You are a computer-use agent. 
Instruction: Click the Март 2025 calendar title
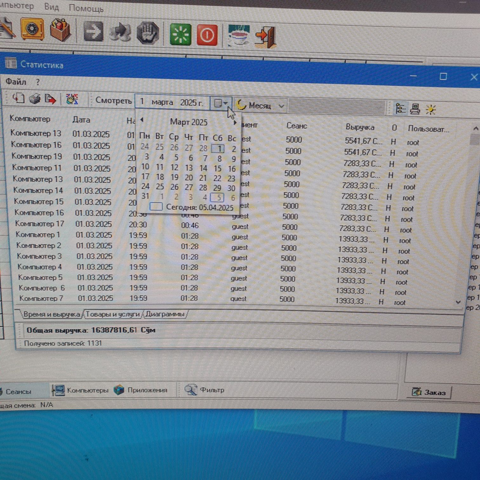pos(189,122)
